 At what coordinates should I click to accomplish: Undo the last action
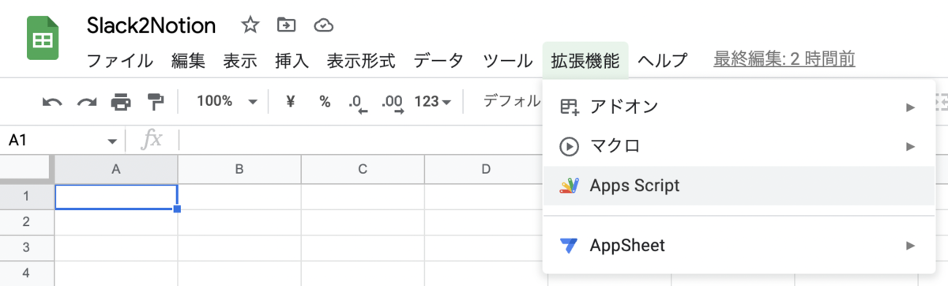(x=52, y=102)
